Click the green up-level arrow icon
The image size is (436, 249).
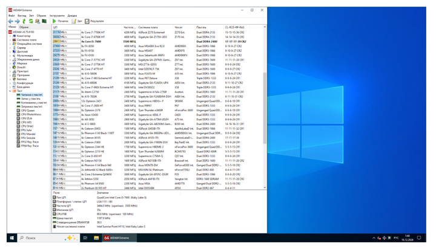click(x=24, y=21)
